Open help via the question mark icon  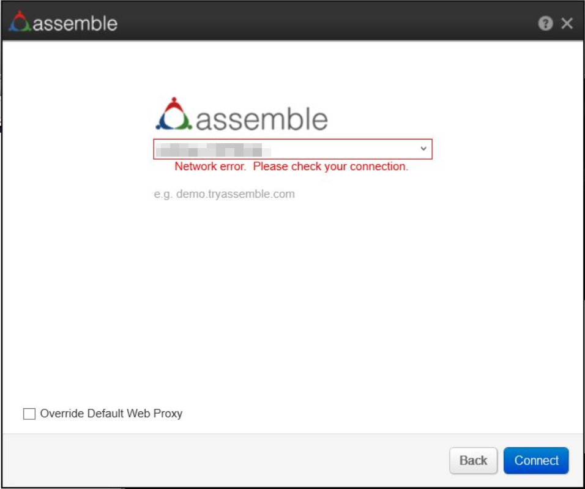545,23
